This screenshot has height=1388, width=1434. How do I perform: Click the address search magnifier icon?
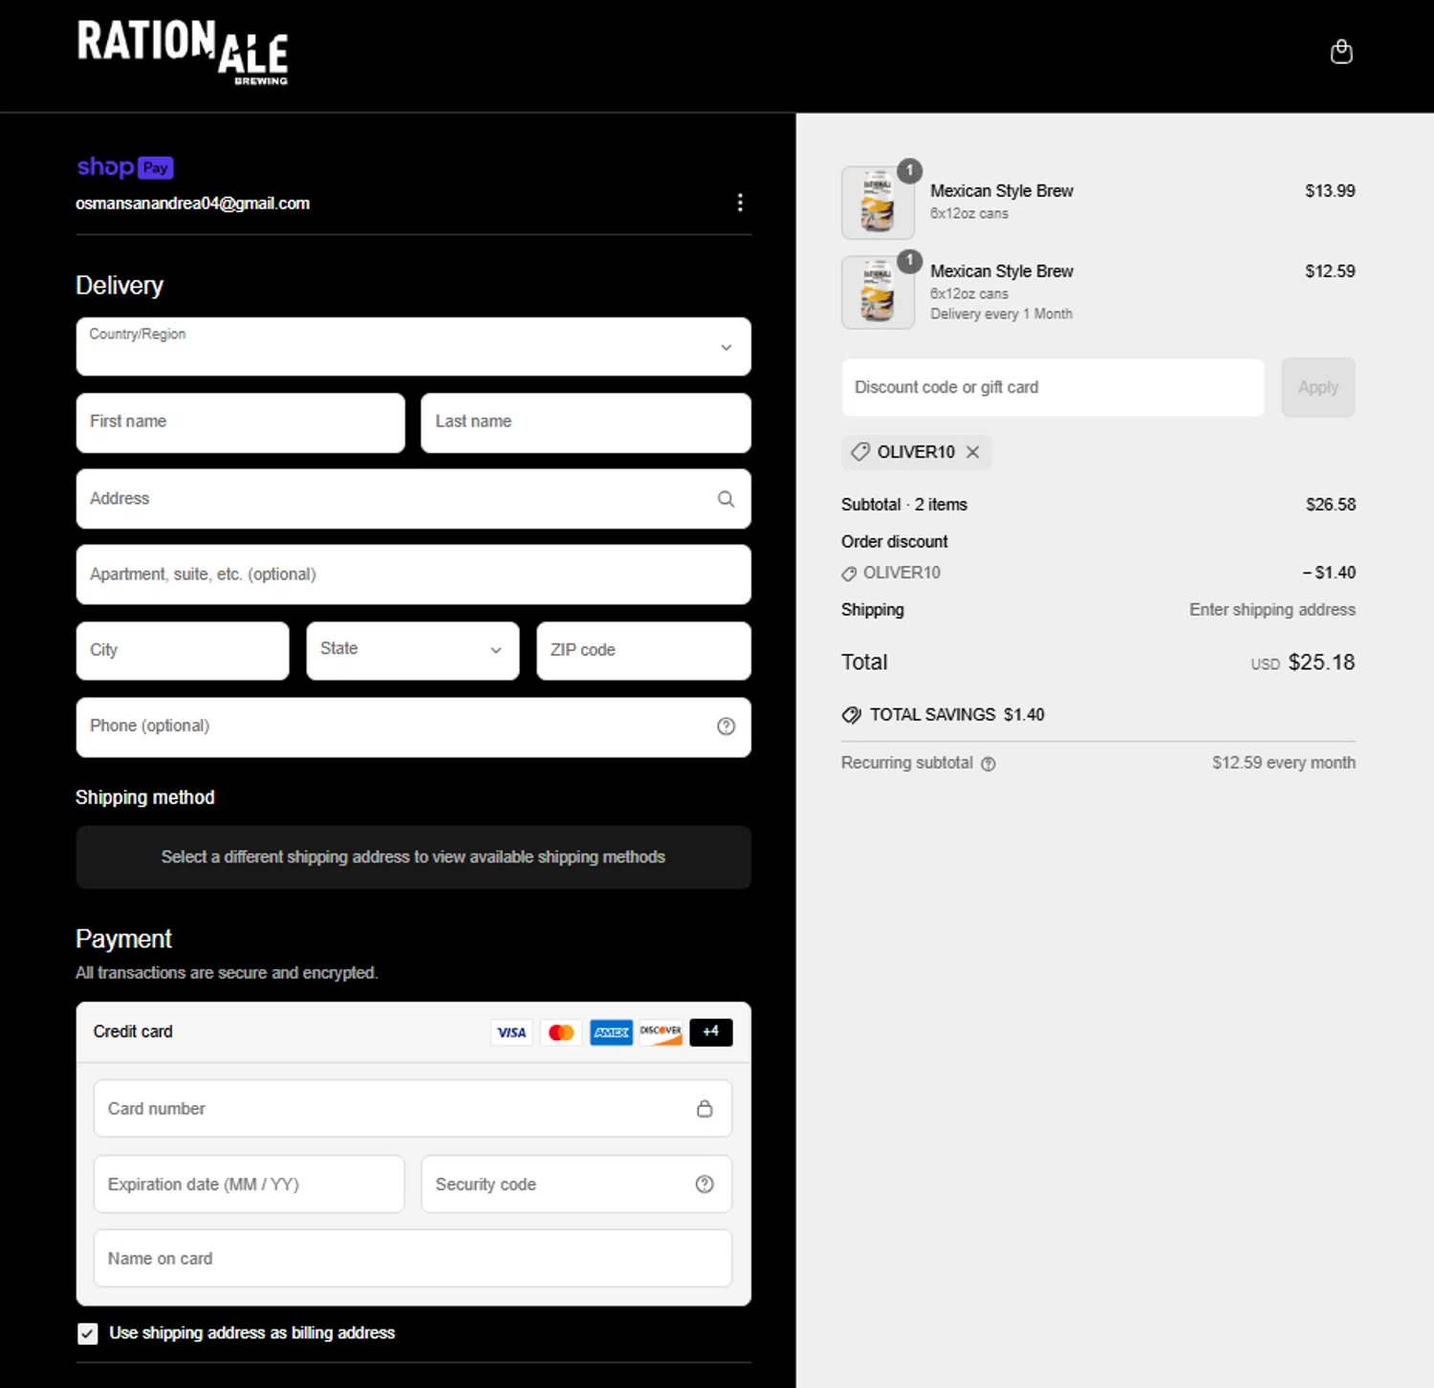click(727, 499)
